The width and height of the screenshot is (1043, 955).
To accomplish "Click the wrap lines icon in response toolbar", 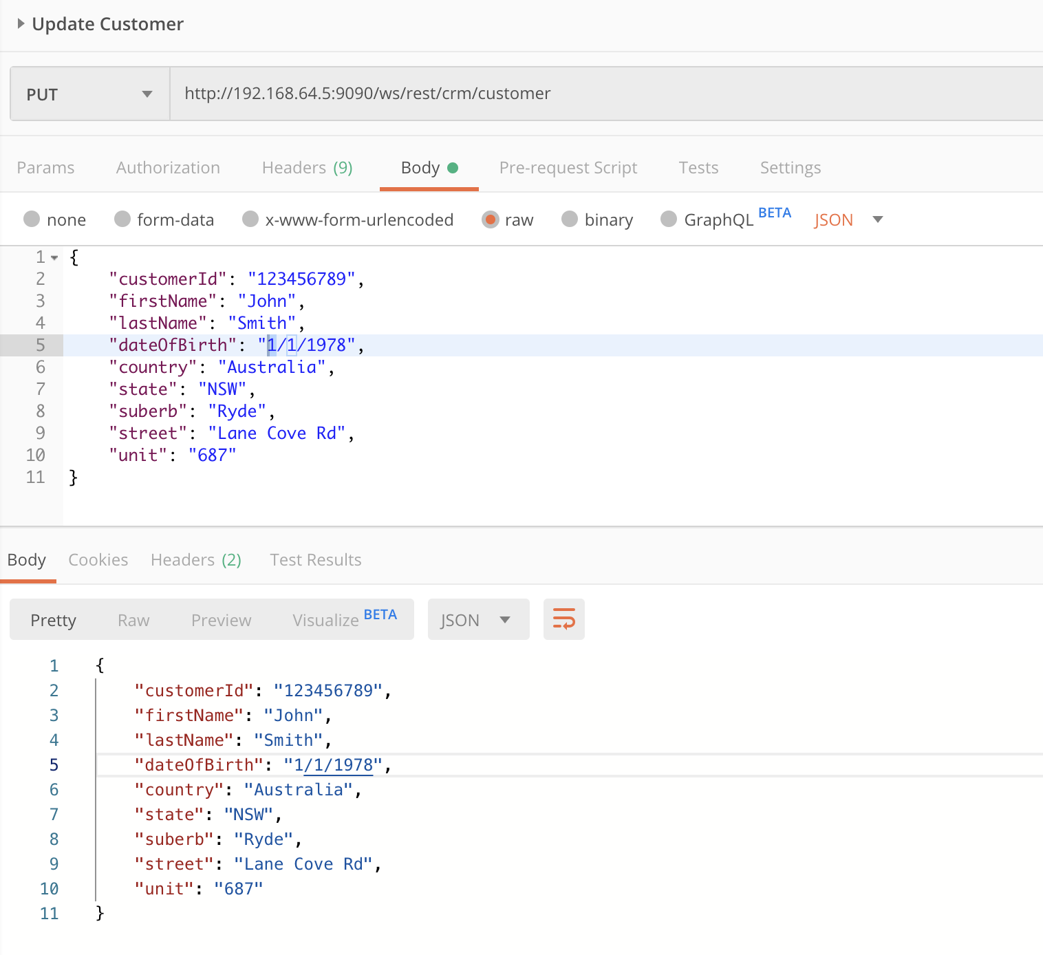I will [563, 619].
